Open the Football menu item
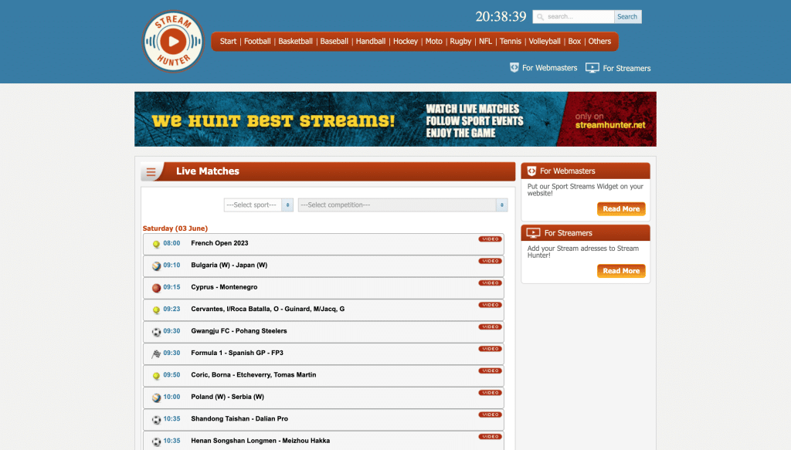Screen dimensions: 791x450 pos(257,42)
